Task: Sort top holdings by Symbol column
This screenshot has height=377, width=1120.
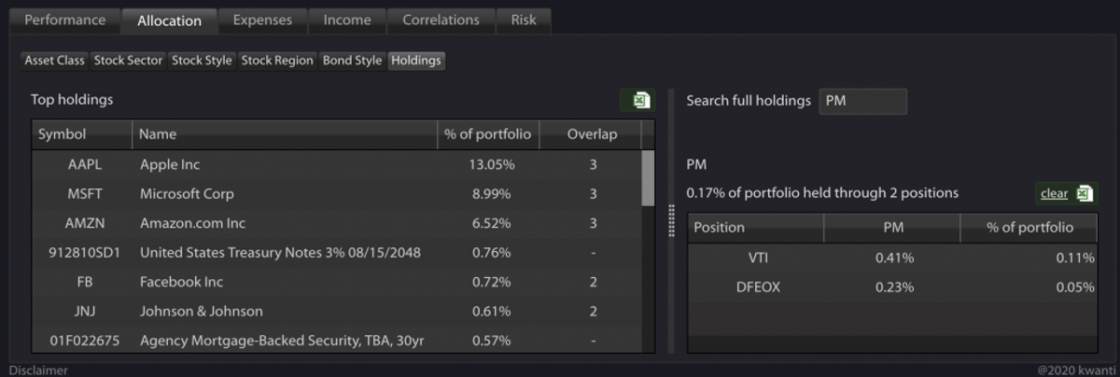Action: pos(81,134)
